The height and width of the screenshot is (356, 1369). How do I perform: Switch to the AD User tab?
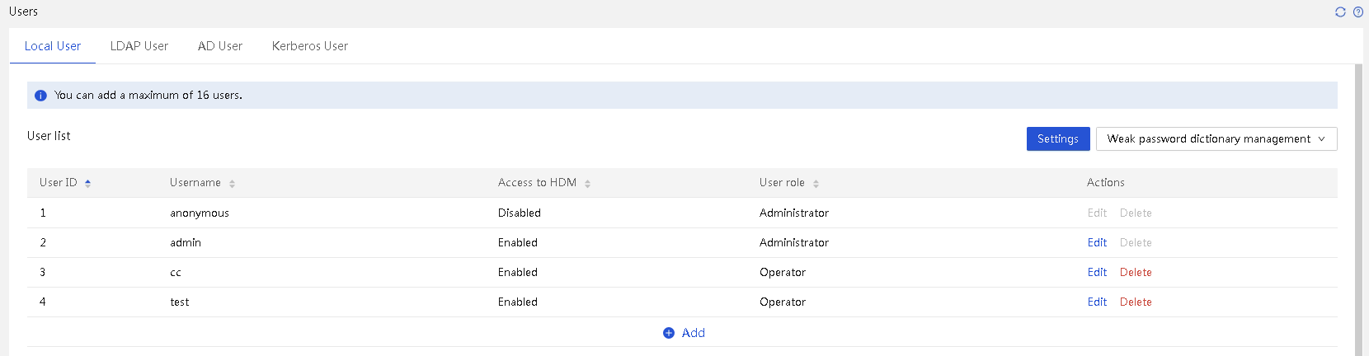click(220, 46)
